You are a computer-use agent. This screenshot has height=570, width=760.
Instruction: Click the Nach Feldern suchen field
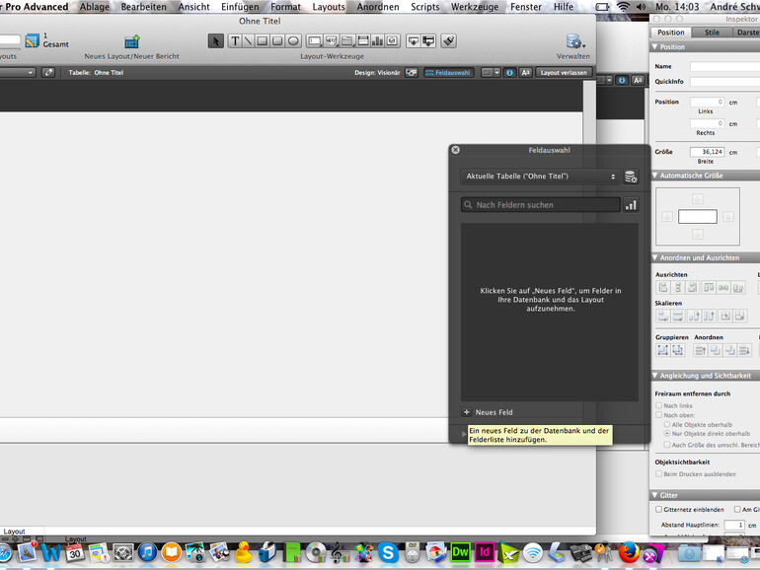point(541,205)
